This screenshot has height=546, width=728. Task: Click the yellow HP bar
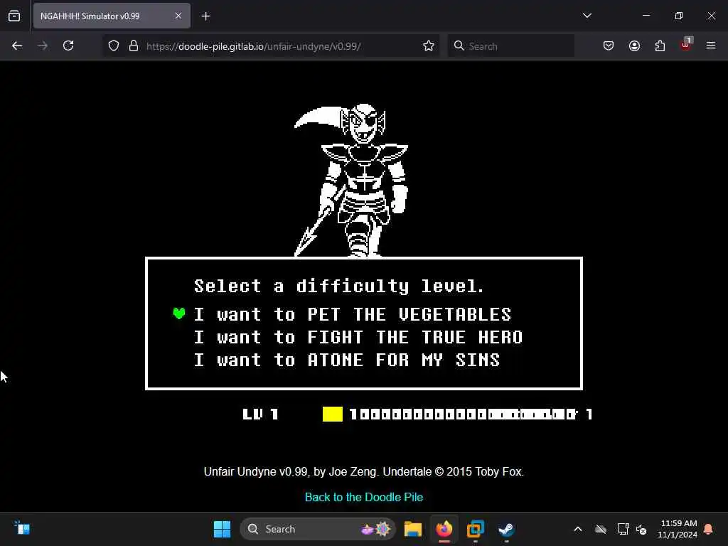pyautogui.click(x=333, y=414)
